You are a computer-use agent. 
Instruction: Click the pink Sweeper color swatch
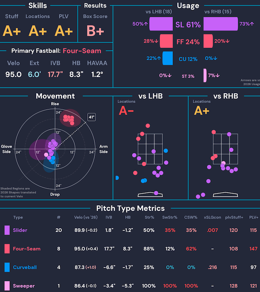[7, 286]
